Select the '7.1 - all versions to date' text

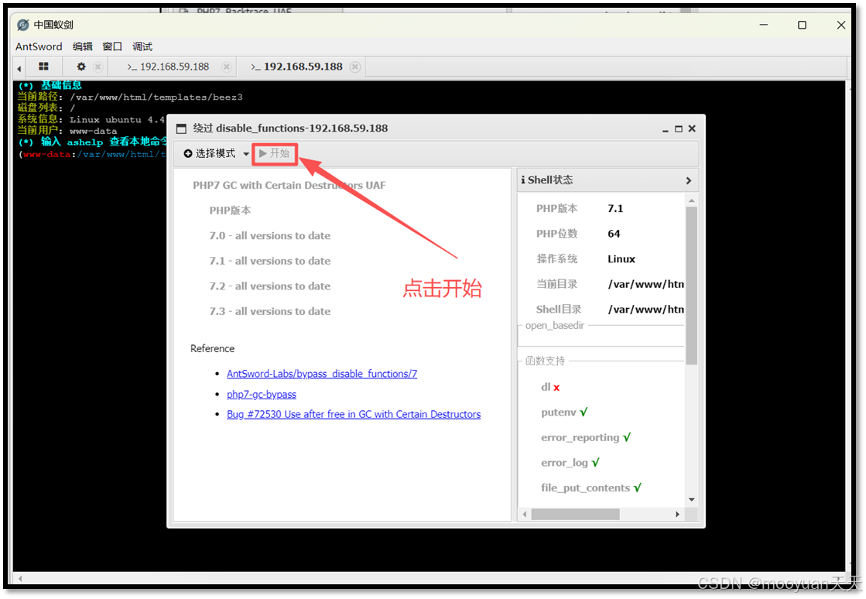269,261
